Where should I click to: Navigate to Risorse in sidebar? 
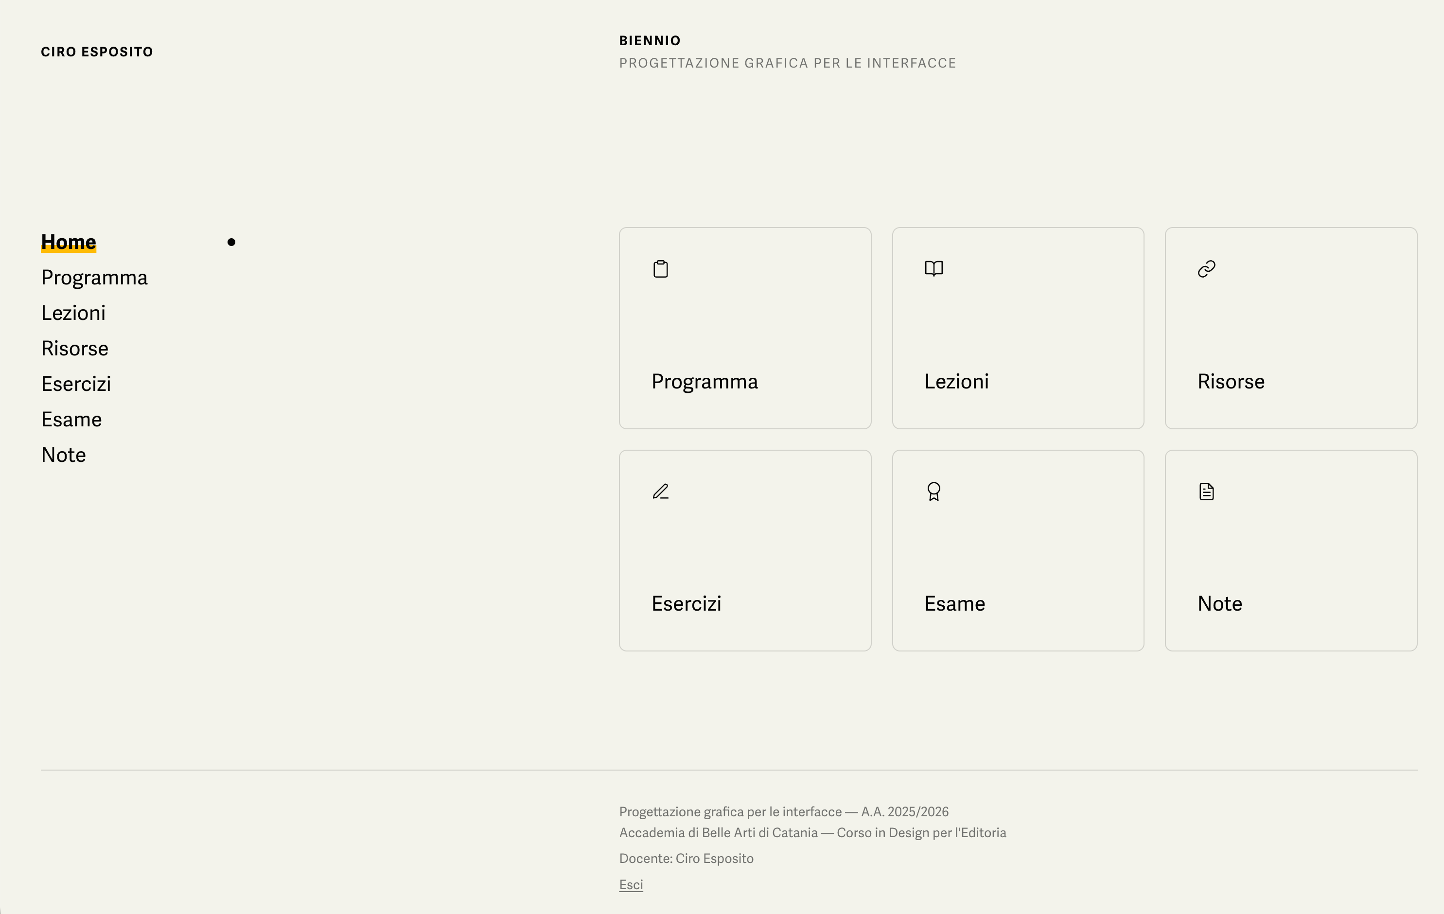click(75, 349)
